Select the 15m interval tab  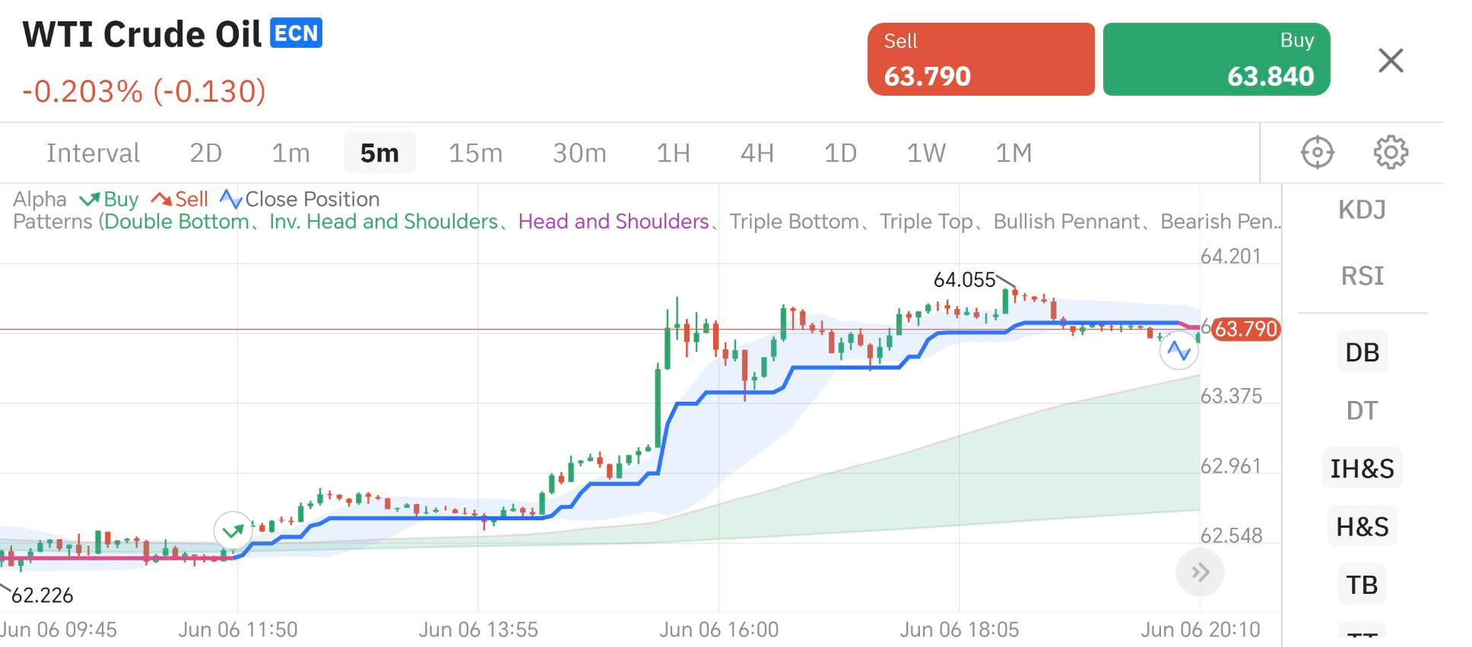click(475, 153)
